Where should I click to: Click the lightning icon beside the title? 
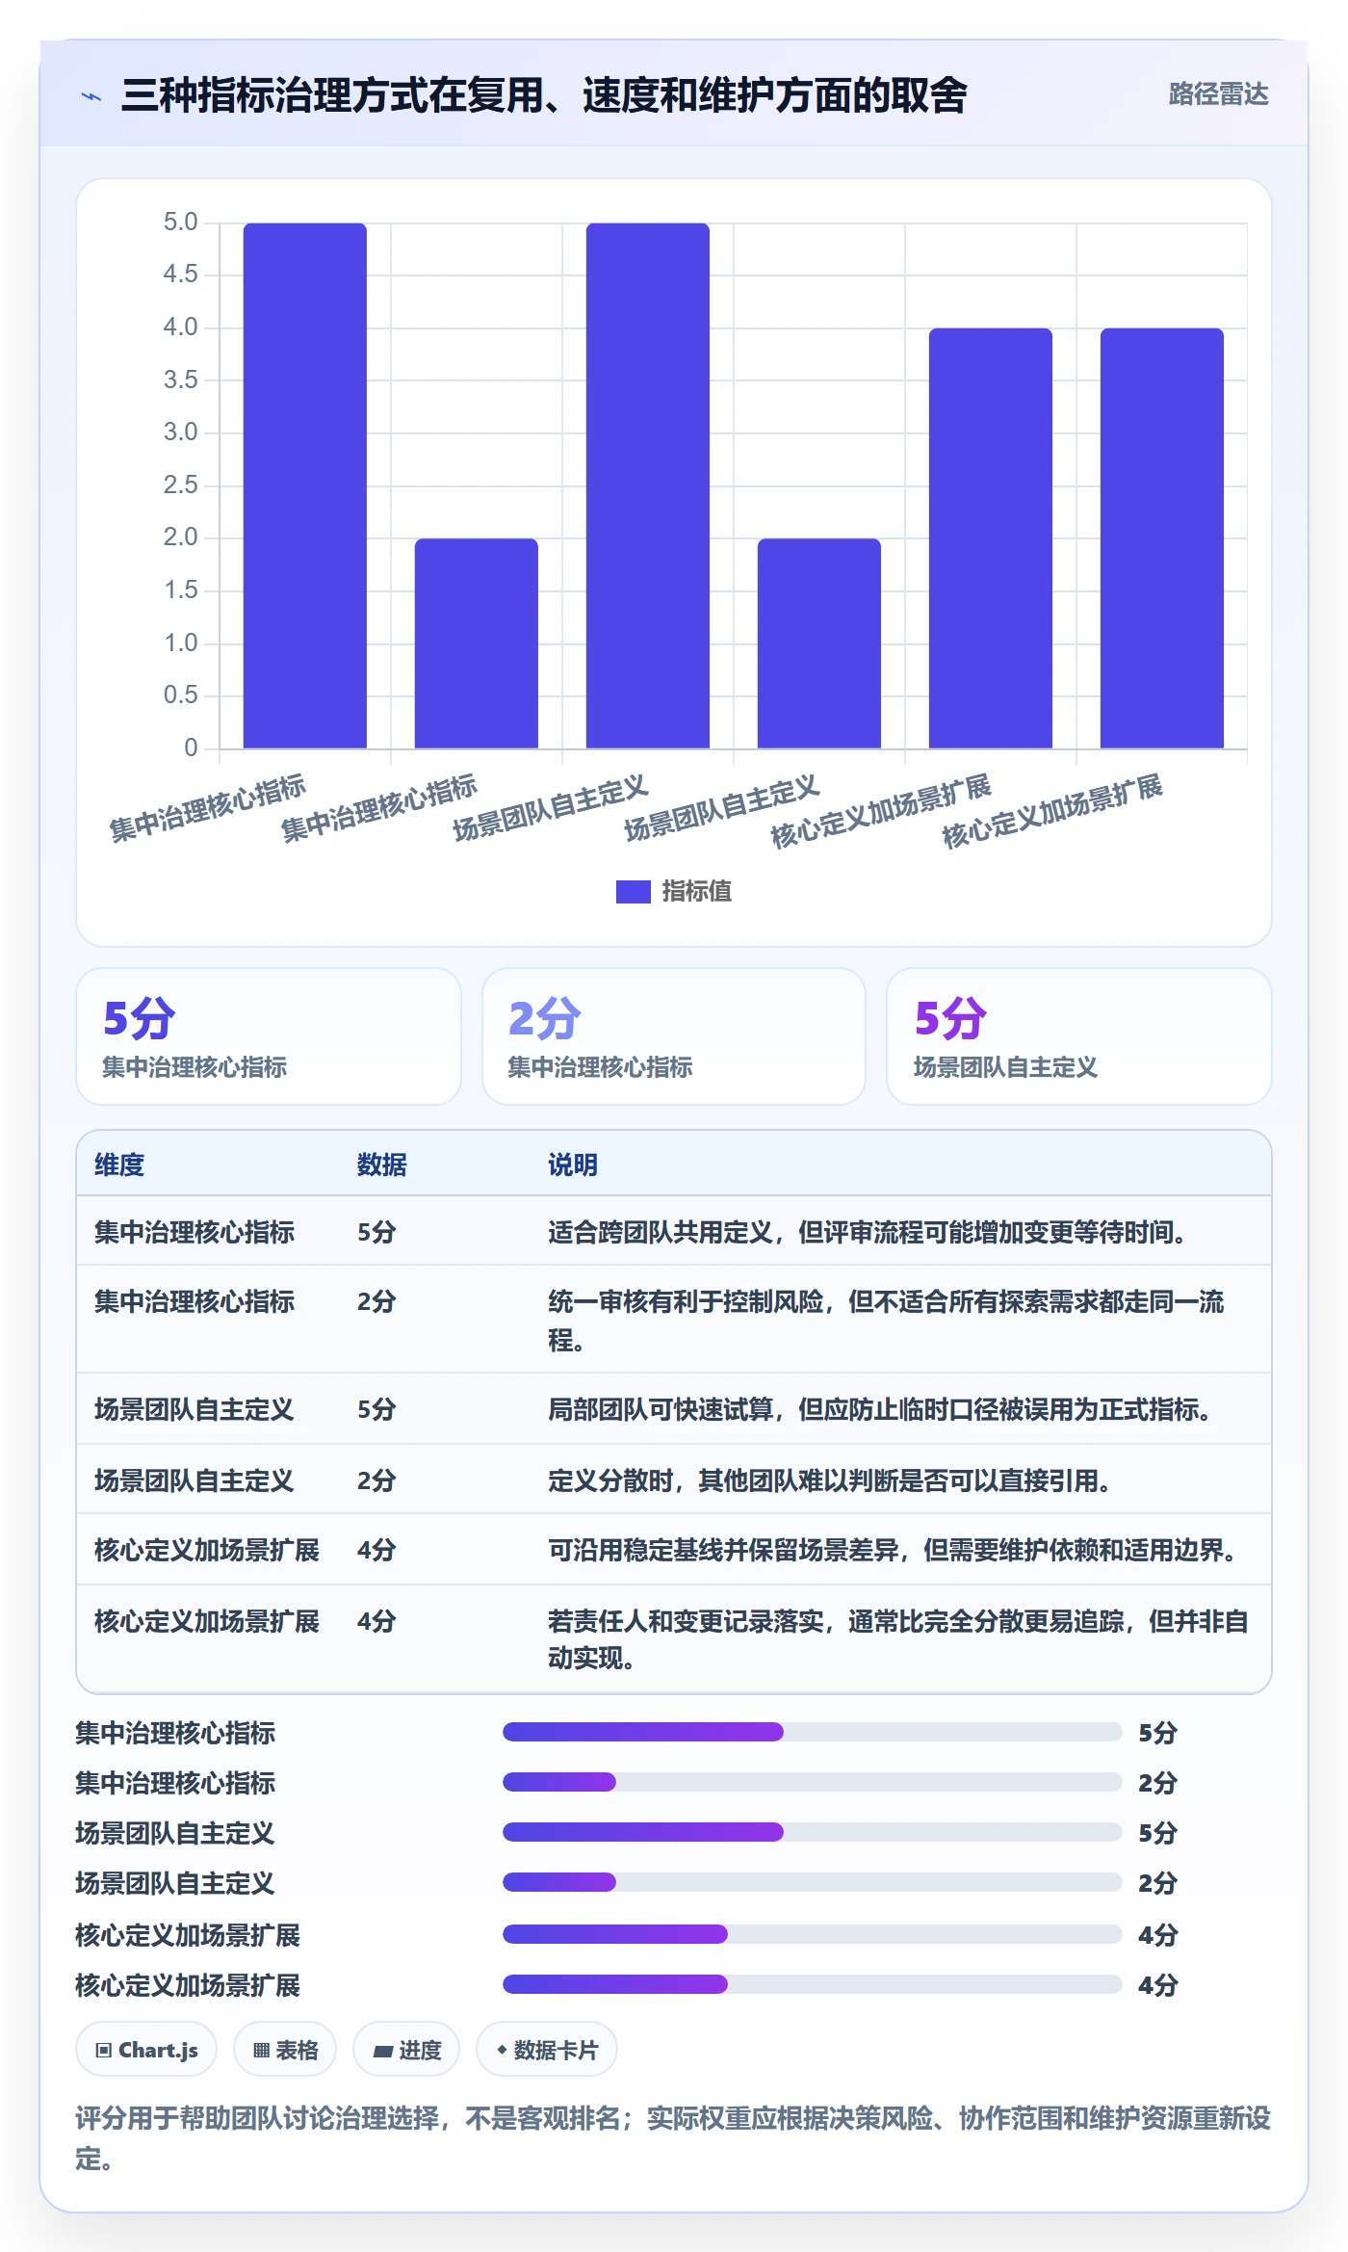pyautogui.click(x=91, y=96)
